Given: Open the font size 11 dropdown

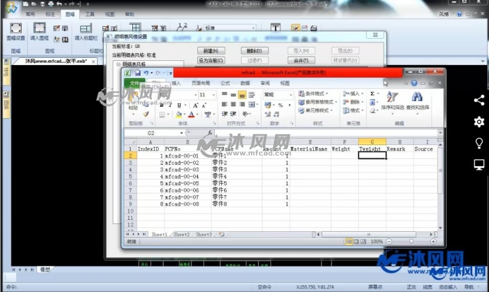Looking at the screenshot, I should [x=213, y=95].
